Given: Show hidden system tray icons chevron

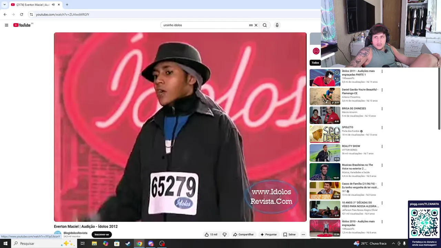Looking at the screenshot, I should click(393, 244).
